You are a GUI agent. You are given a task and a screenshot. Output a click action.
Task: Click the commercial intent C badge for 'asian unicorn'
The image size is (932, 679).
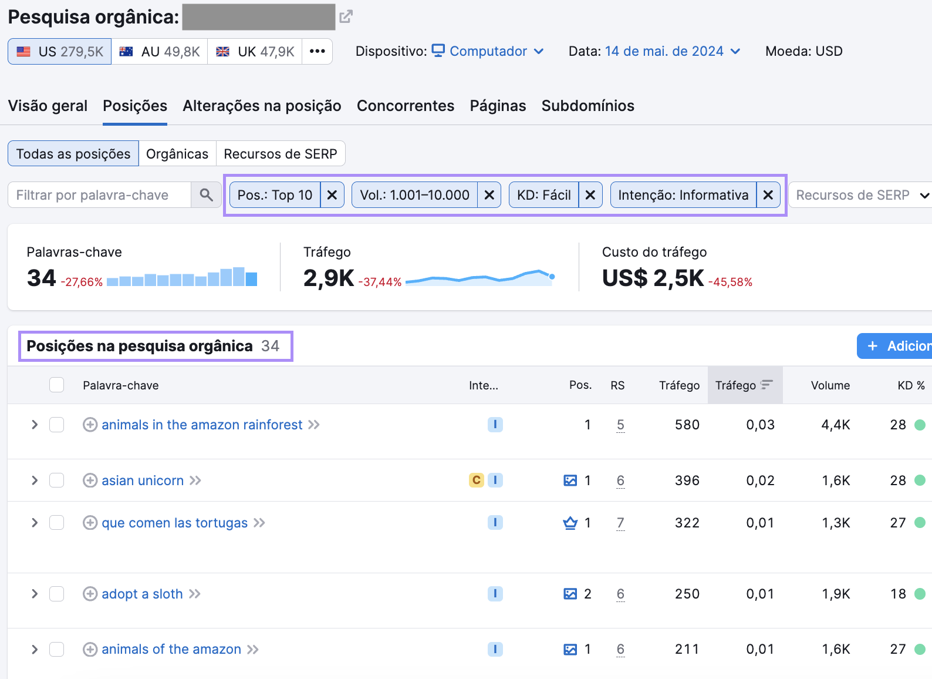477,480
